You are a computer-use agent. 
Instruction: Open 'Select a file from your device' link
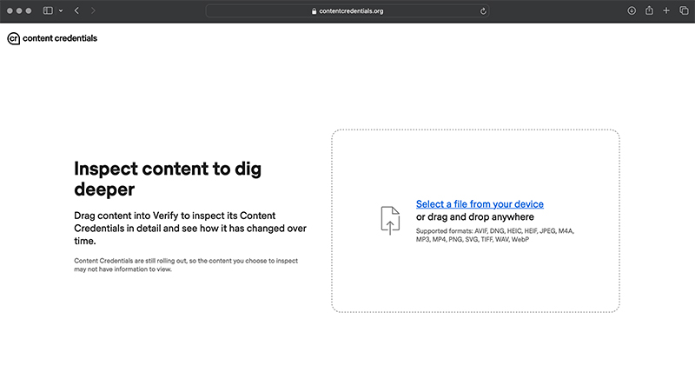(480, 204)
